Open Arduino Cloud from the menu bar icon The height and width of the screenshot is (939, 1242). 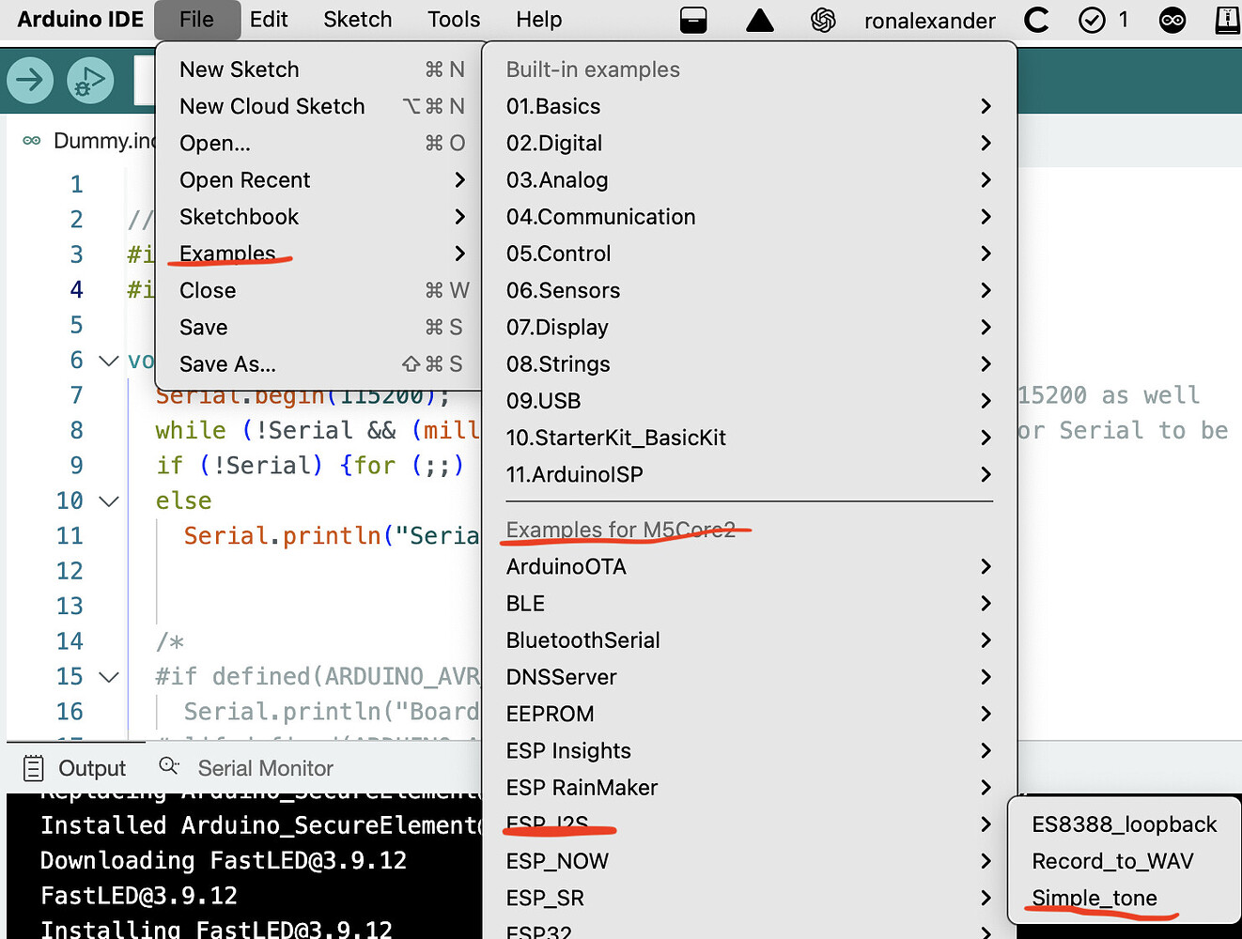(x=1172, y=20)
